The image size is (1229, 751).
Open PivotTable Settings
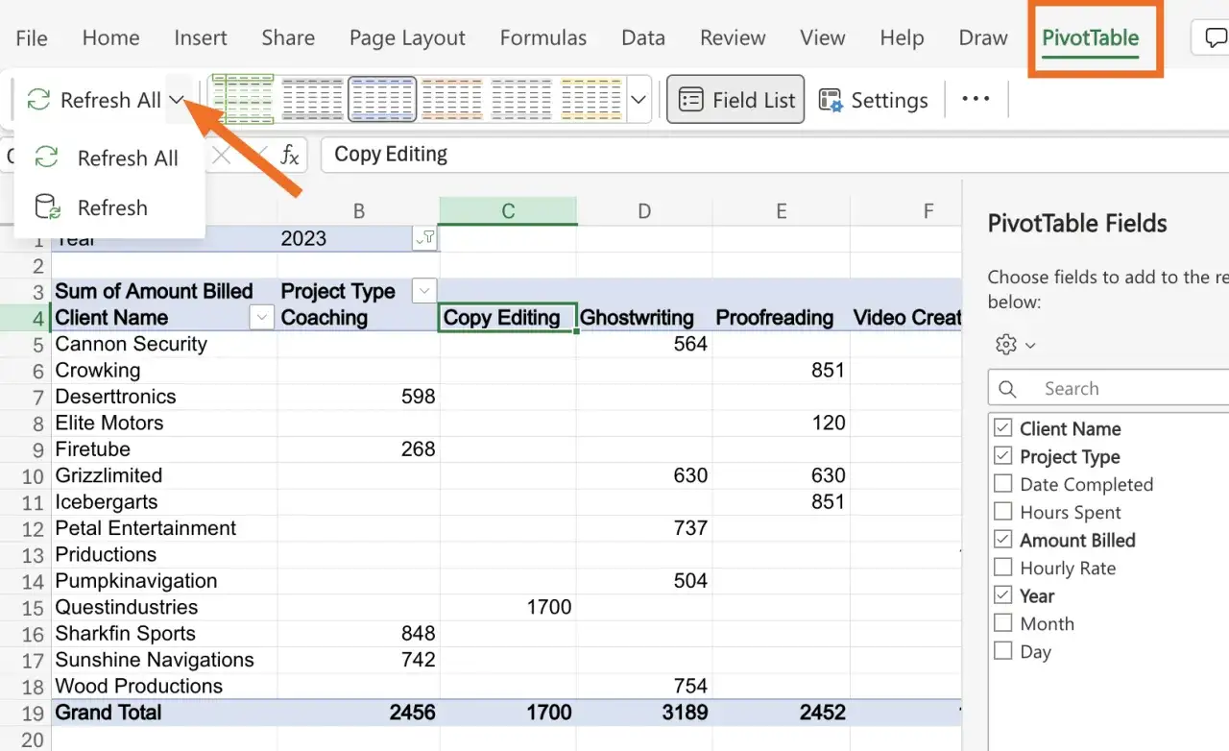point(873,100)
